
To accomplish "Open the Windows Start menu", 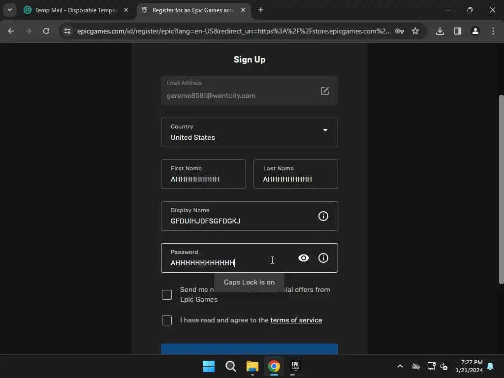I will (209, 366).
